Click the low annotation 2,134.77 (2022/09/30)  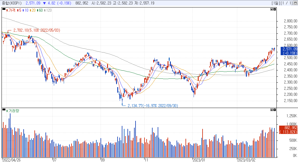click(x=153, y=106)
